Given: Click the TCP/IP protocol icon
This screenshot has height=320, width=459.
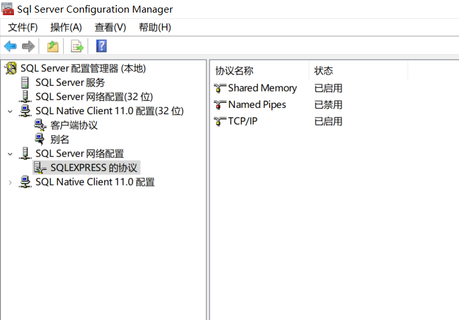Looking at the screenshot, I should (x=220, y=121).
